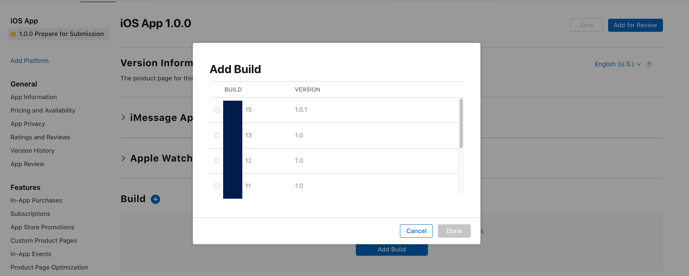Image resolution: width=689 pixels, height=276 pixels.
Task: Choose build 12 radio button
Action: 217,161
